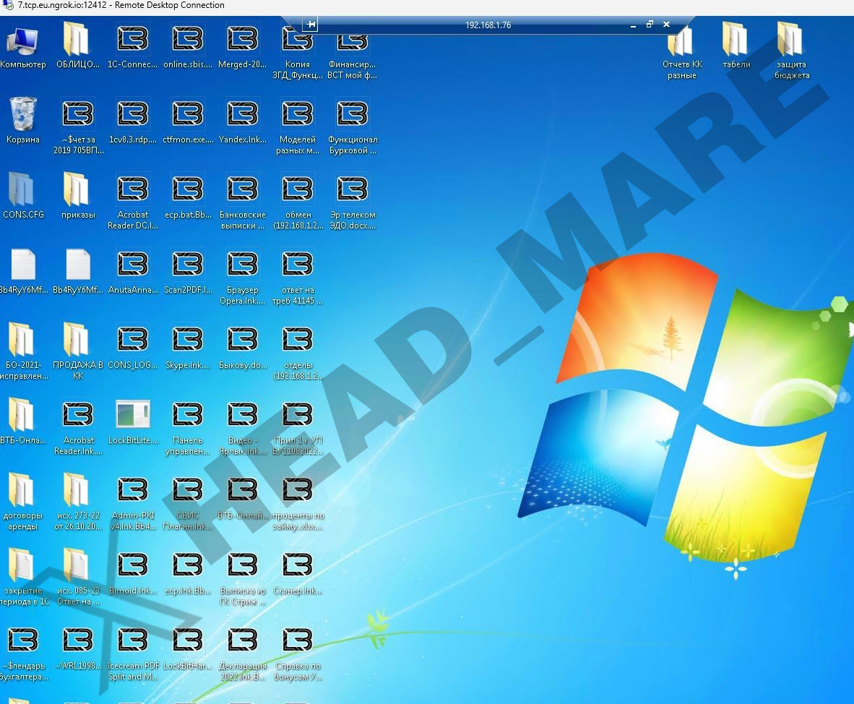Viewport: 854px width, 704px height.
Task: Restore down the 192.168.1.76 remote session
Action: (650, 25)
